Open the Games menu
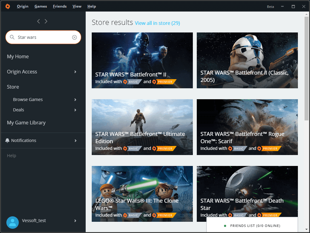 coord(41,6)
